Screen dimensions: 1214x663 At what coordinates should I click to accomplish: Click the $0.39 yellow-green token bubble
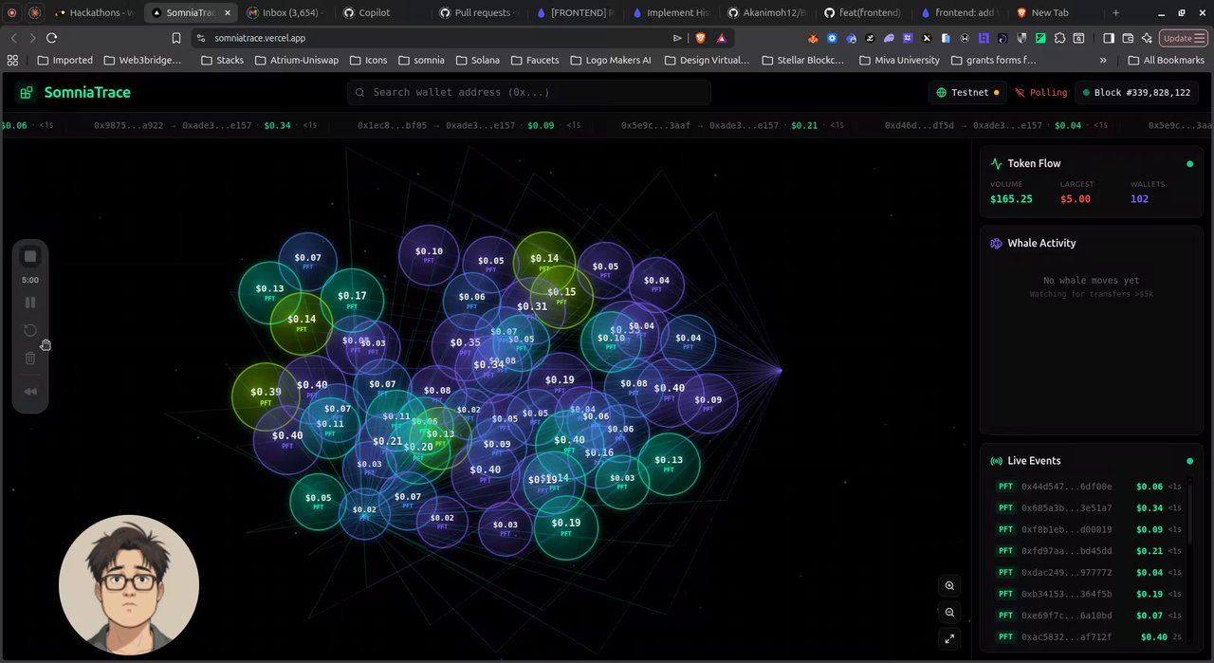266,396
